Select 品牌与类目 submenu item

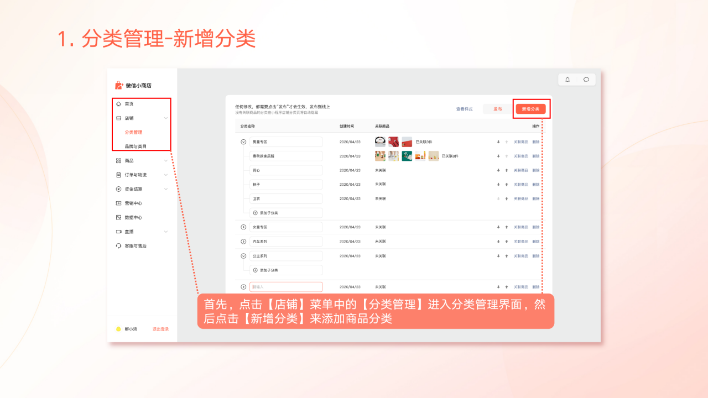[136, 146]
